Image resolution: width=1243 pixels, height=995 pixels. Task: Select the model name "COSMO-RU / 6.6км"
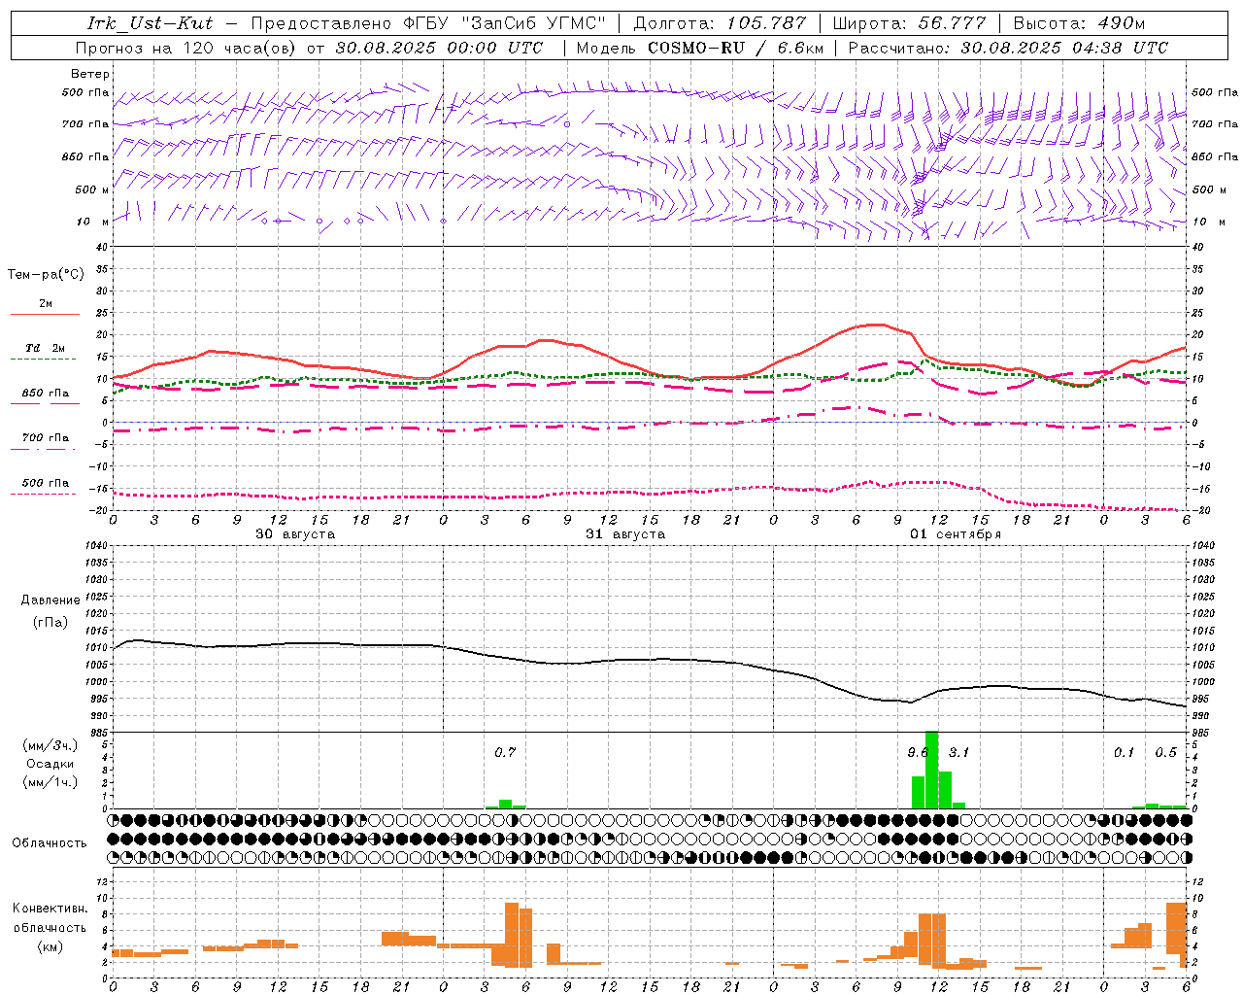(735, 48)
